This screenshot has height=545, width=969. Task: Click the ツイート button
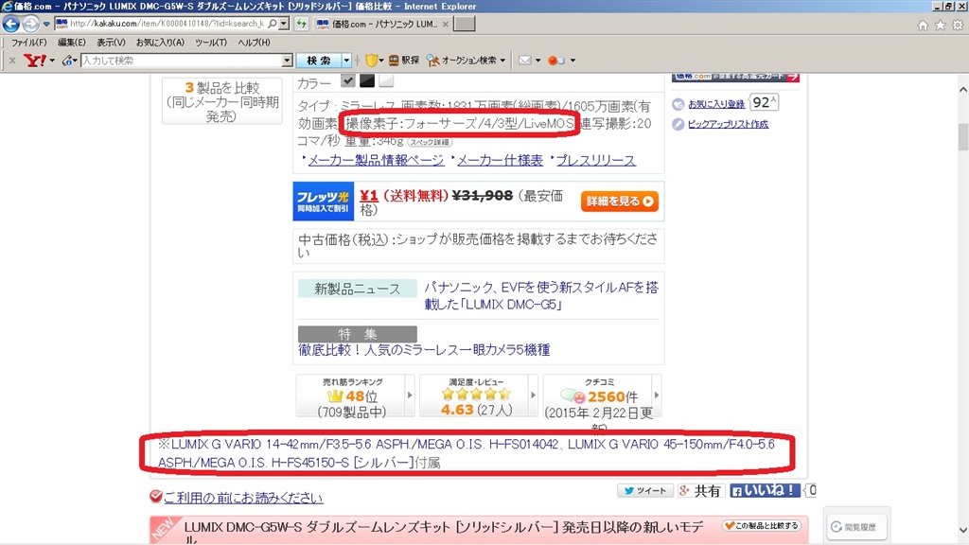645,491
